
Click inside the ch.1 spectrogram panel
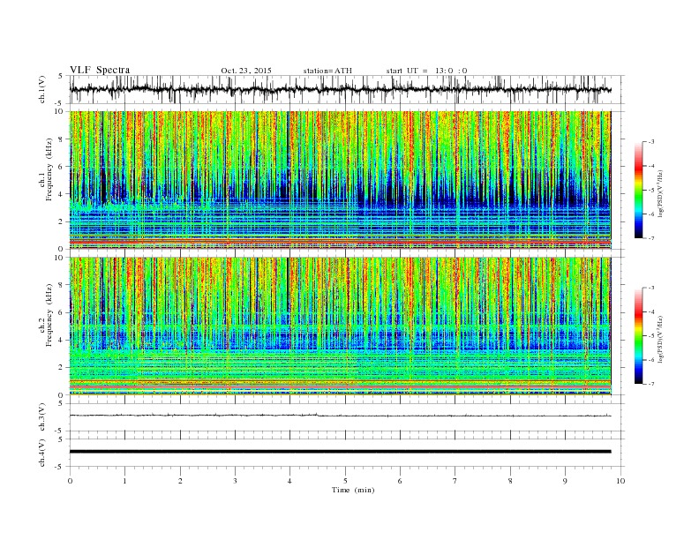pyautogui.click(x=340, y=180)
